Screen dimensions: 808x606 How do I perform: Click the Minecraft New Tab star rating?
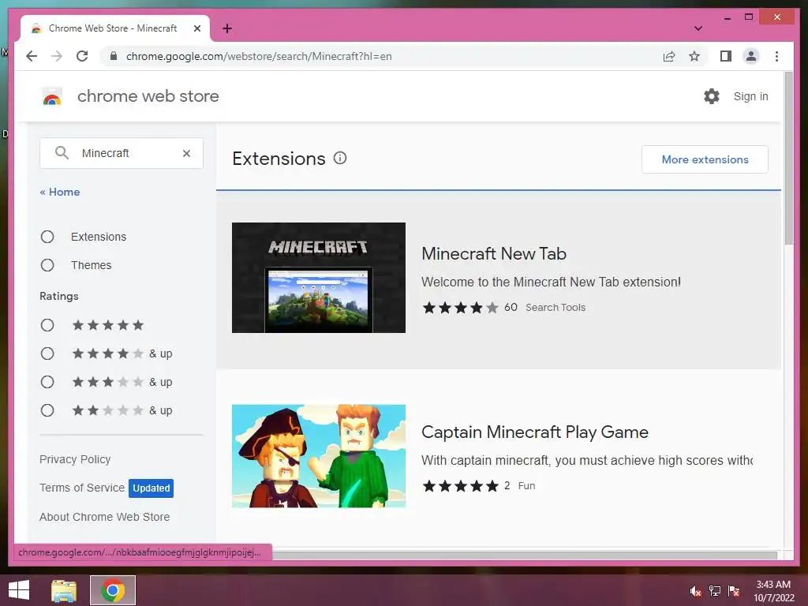(x=460, y=308)
